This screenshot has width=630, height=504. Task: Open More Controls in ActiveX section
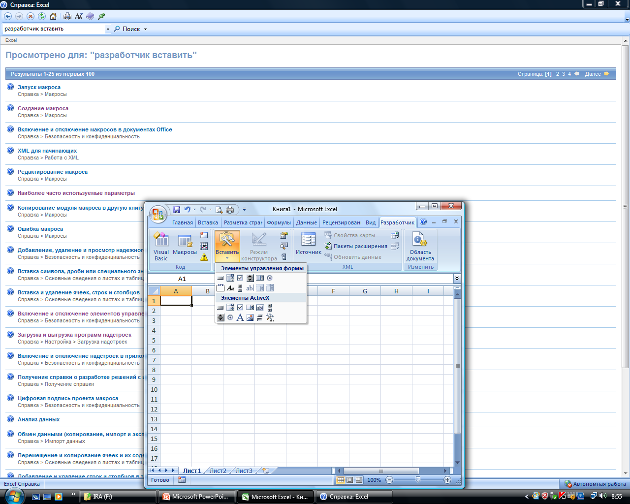[270, 317]
